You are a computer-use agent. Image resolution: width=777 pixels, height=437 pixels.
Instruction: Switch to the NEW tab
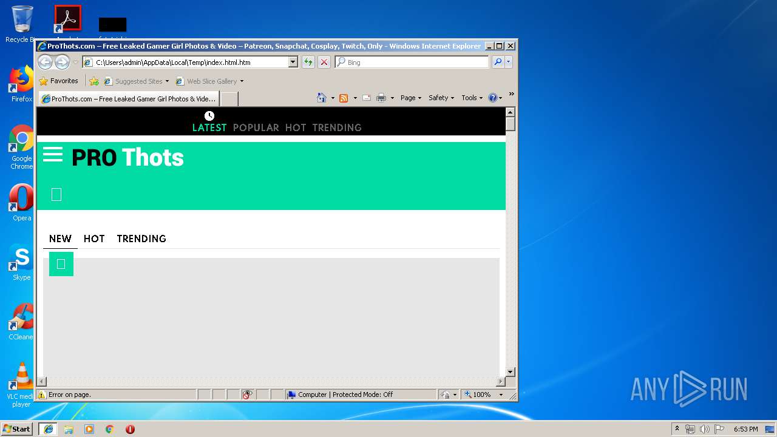click(60, 239)
